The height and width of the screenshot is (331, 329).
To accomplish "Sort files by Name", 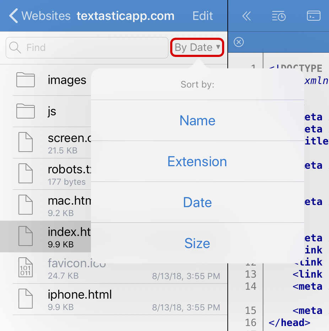I will pyautogui.click(x=198, y=120).
